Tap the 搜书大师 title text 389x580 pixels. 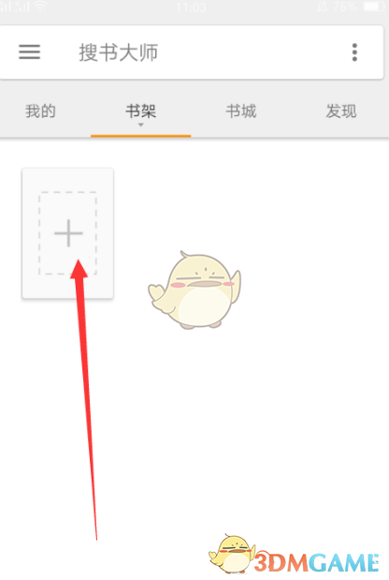(x=118, y=52)
